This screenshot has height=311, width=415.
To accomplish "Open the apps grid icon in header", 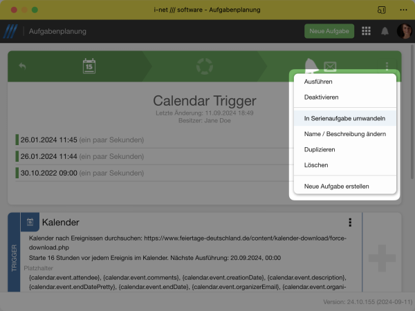I will coord(366,31).
